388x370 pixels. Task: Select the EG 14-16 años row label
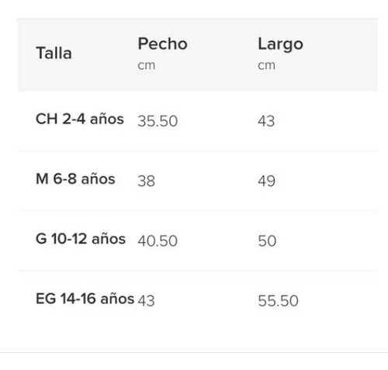(x=85, y=299)
